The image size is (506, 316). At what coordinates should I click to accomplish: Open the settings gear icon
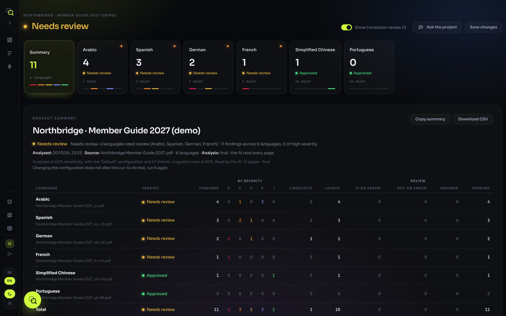tap(9, 228)
